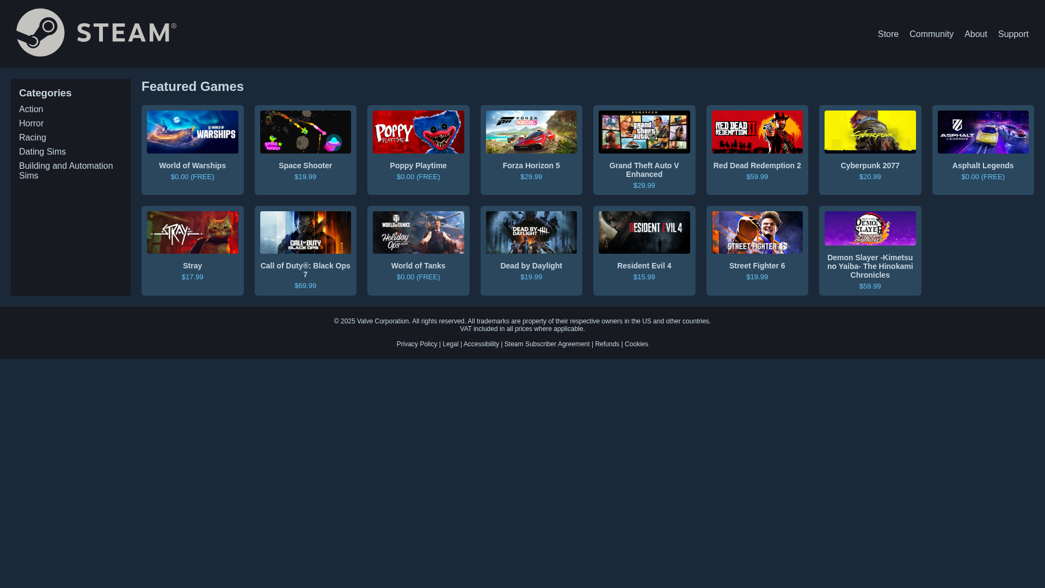This screenshot has width=1045, height=588.
Task: Open the Privacy Policy link
Action: (416, 344)
